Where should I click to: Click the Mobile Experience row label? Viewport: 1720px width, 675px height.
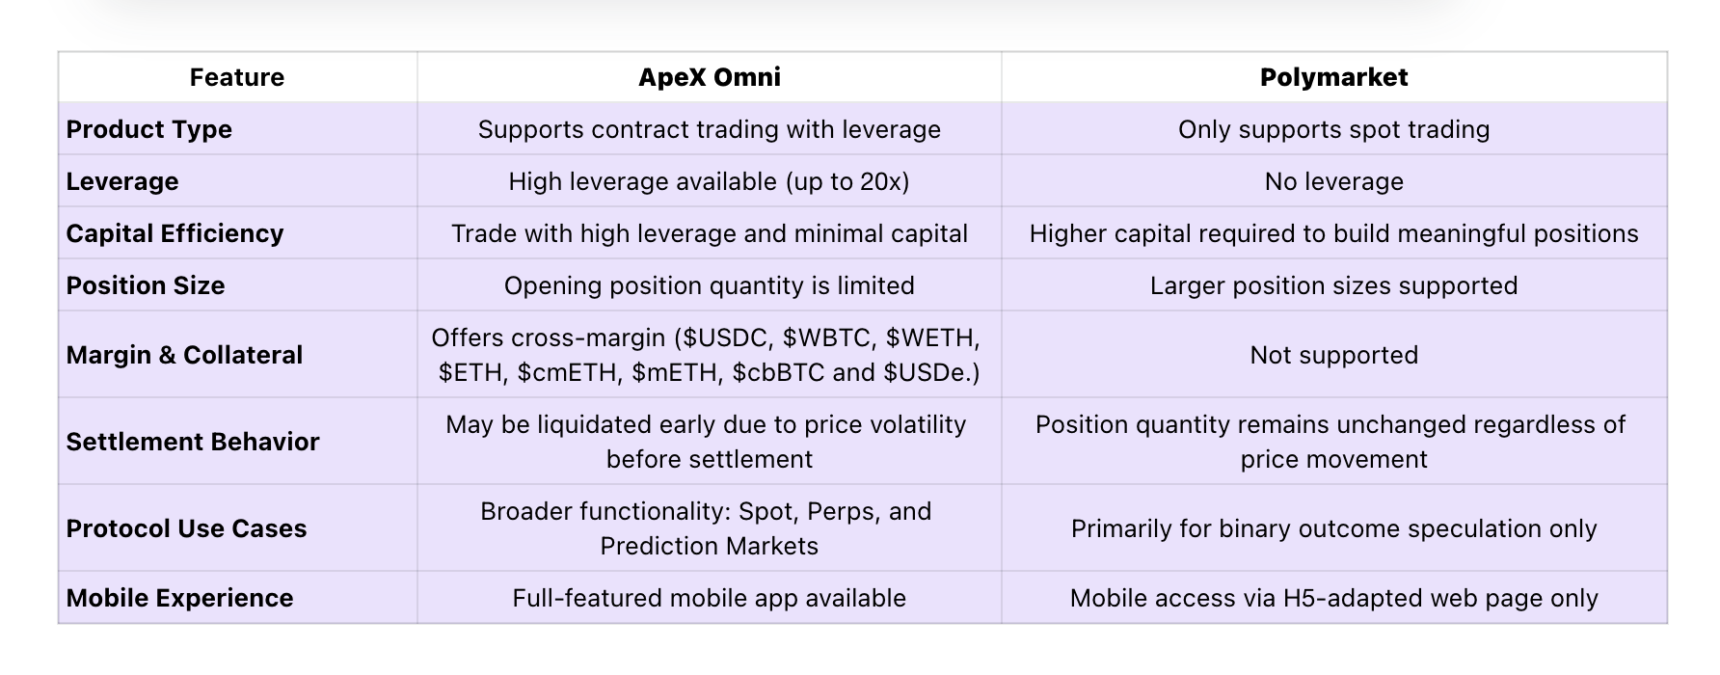[x=179, y=598]
